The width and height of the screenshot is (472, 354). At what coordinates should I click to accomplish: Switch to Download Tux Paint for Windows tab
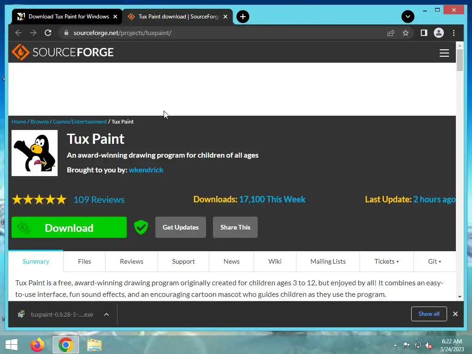pyautogui.click(x=67, y=17)
